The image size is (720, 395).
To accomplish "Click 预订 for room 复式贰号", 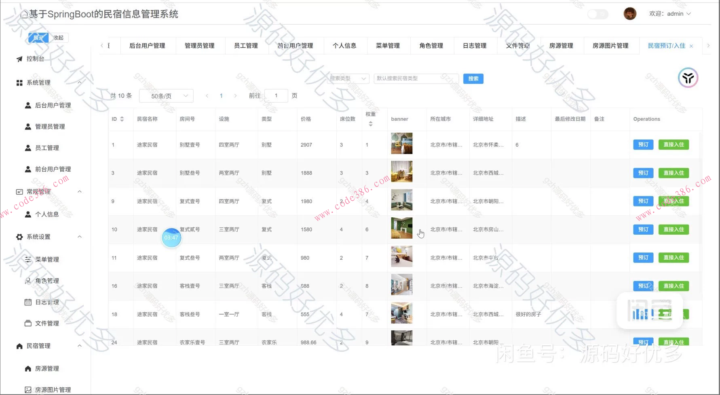I will click(643, 229).
